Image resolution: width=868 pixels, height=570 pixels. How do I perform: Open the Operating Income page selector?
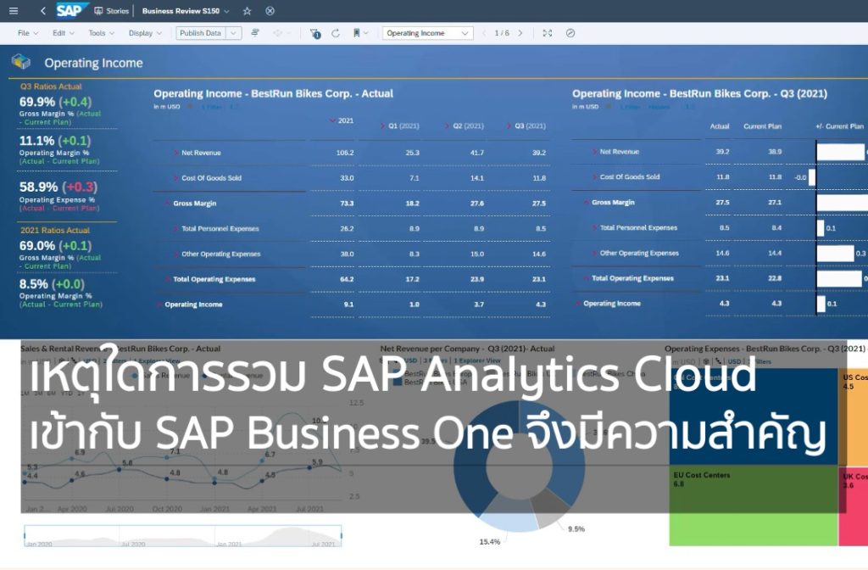[x=427, y=33]
